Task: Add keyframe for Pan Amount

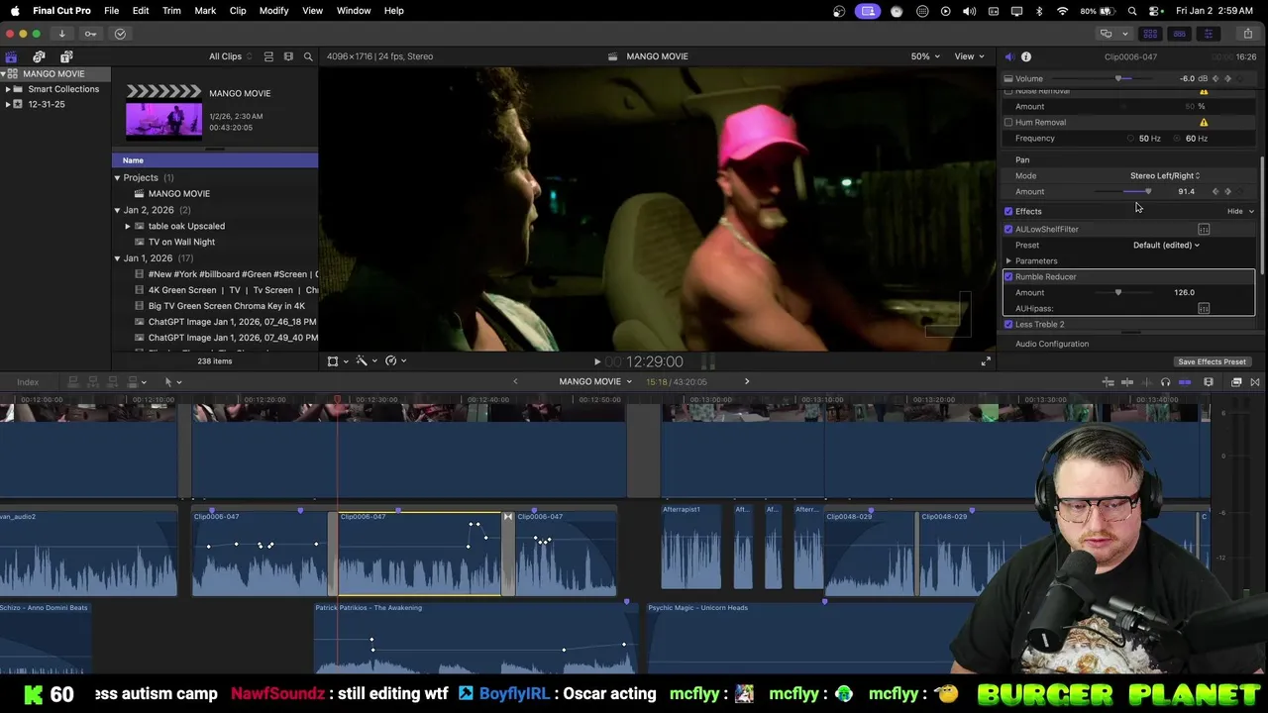Action: 1228,191
